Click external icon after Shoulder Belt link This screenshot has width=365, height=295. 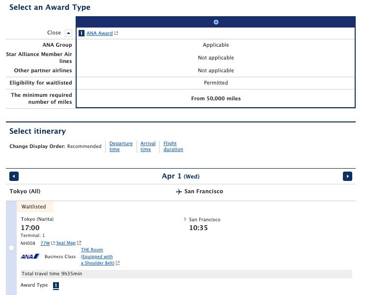pos(117,263)
